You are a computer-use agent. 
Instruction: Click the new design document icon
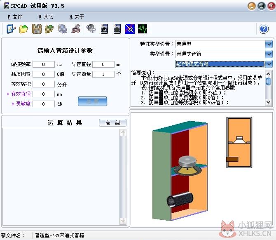point(11,29)
